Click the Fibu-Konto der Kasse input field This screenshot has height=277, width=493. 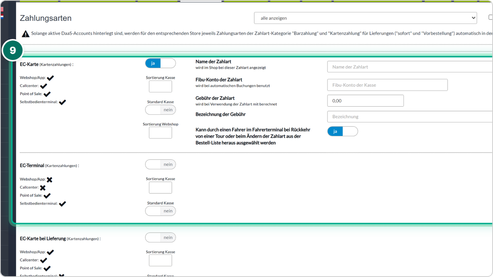[387, 85]
